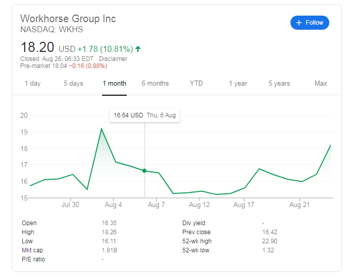Click the Mkt cap value 1.91B
Viewport: 350px width, 277px height.
pos(110,250)
